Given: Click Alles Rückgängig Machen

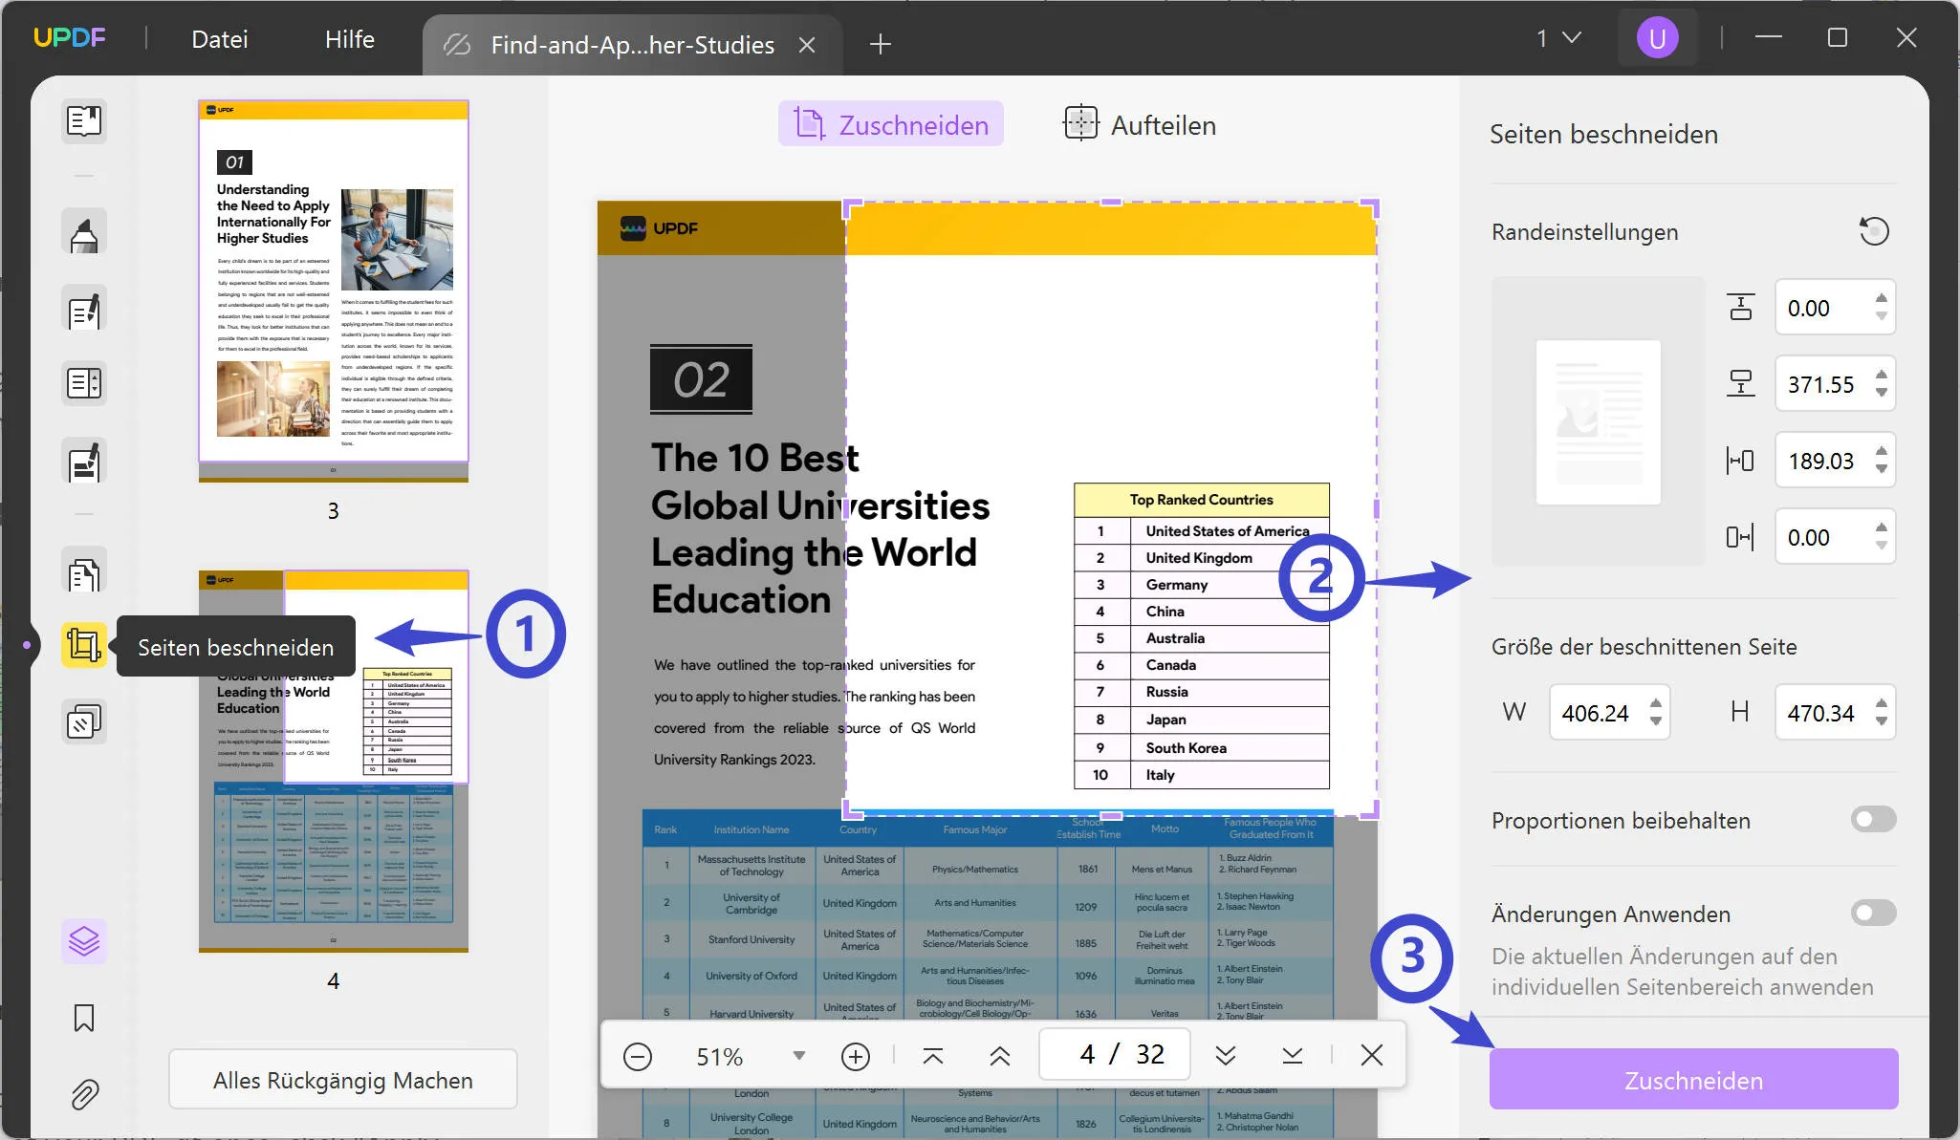Looking at the screenshot, I should (342, 1079).
